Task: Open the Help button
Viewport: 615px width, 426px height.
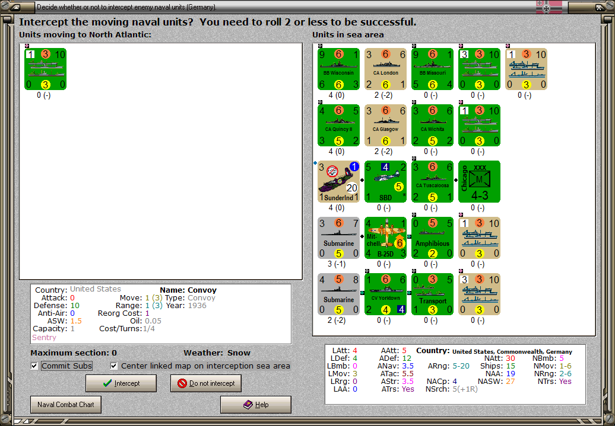Action: [256, 405]
